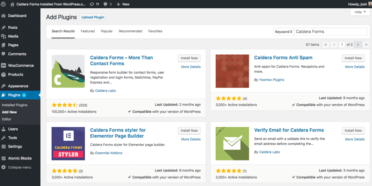Install Caldera Forms styler for Elementor
This screenshot has width=372, height=186.
pos(189,131)
